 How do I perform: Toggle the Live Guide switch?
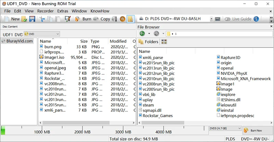pyautogui.click(x=227, y=19)
